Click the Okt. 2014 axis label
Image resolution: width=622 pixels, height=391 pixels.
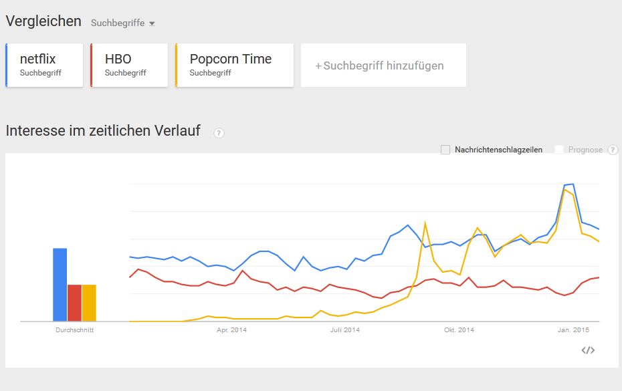[459, 330]
